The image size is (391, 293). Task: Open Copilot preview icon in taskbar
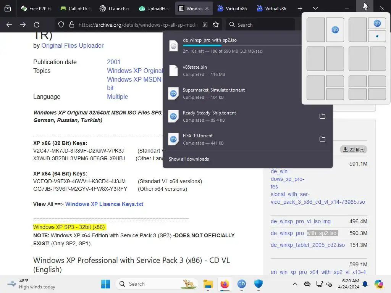pyautogui.click(x=379, y=284)
